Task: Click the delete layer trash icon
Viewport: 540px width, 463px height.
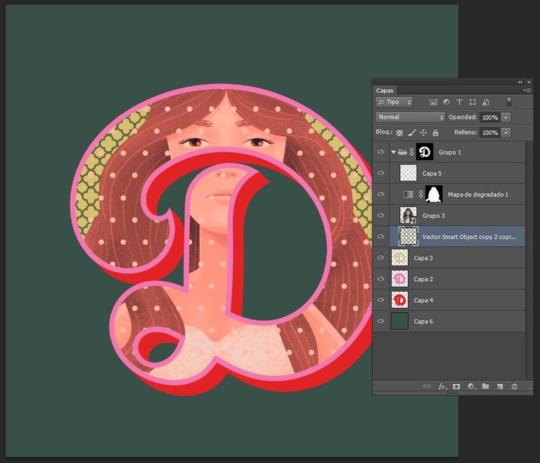Action: (514, 386)
